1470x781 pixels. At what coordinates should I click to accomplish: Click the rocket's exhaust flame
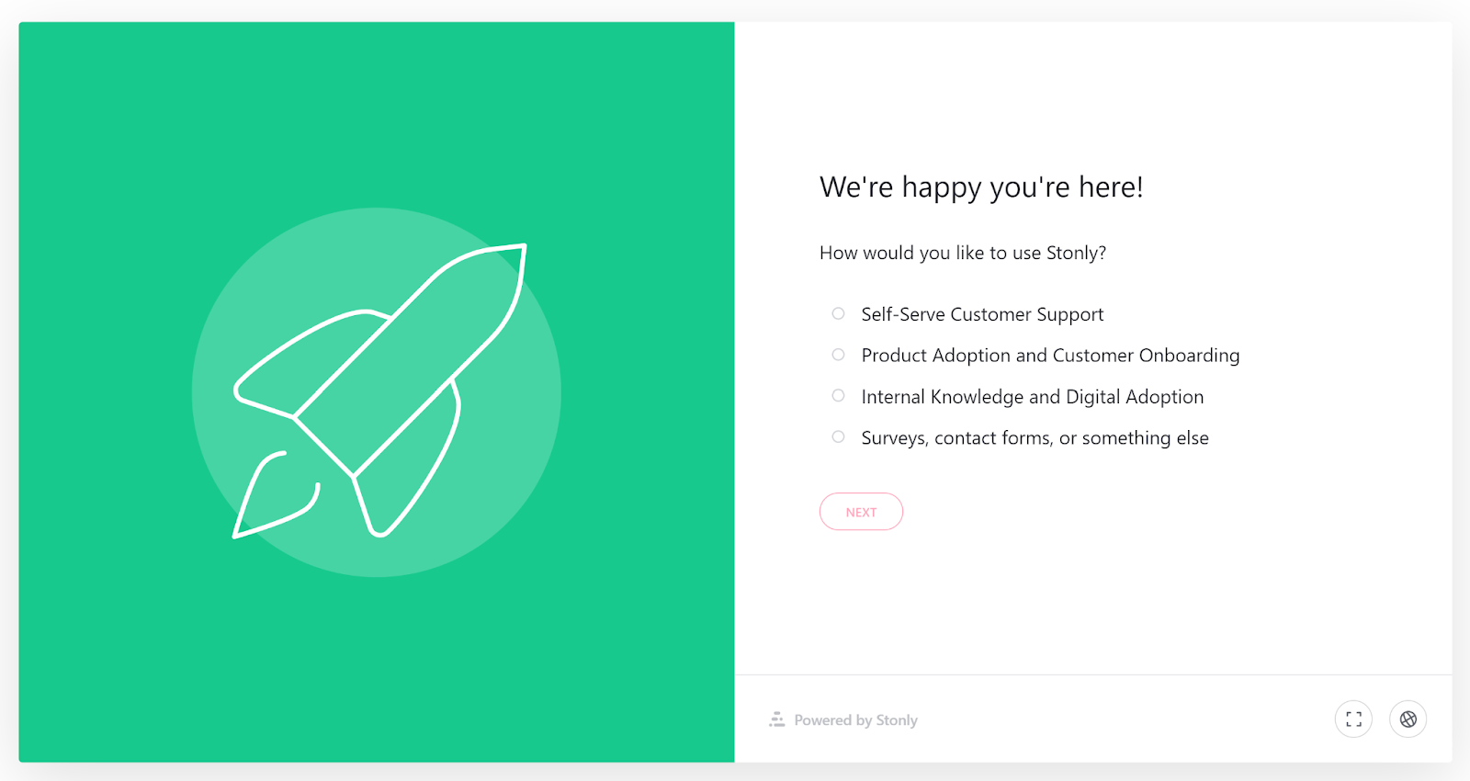point(271,496)
